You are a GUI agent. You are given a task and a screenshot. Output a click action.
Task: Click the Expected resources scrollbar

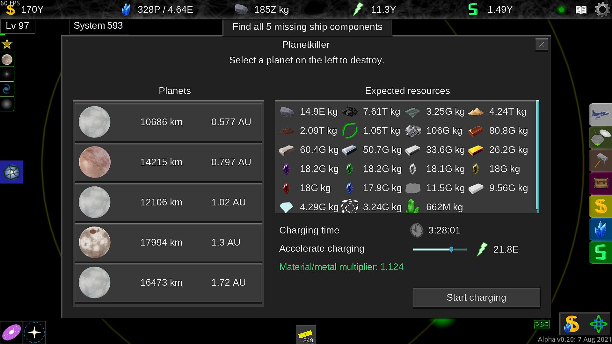pos(538,156)
